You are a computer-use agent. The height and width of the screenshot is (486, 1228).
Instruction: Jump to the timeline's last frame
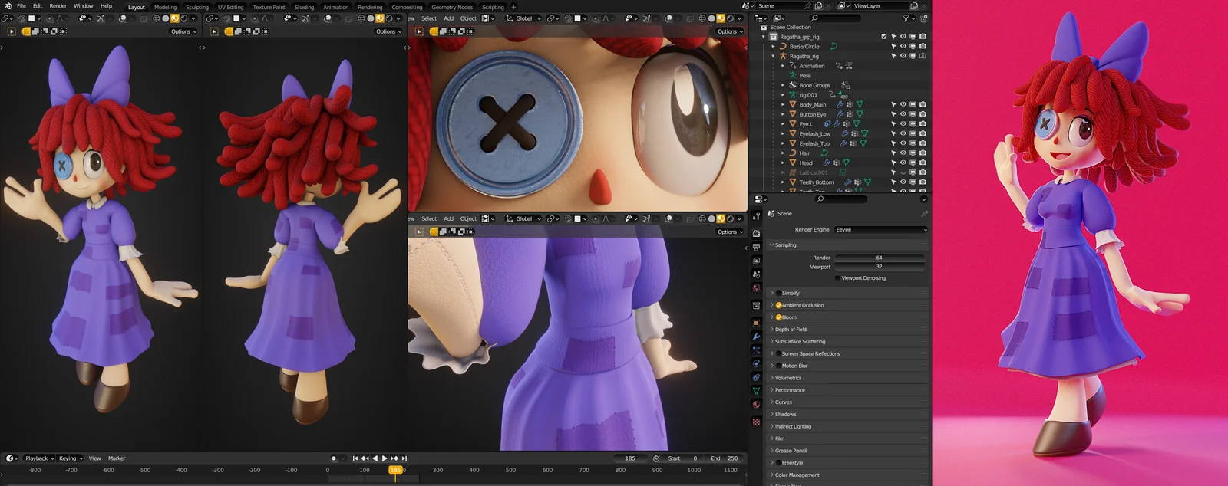pos(404,458)
